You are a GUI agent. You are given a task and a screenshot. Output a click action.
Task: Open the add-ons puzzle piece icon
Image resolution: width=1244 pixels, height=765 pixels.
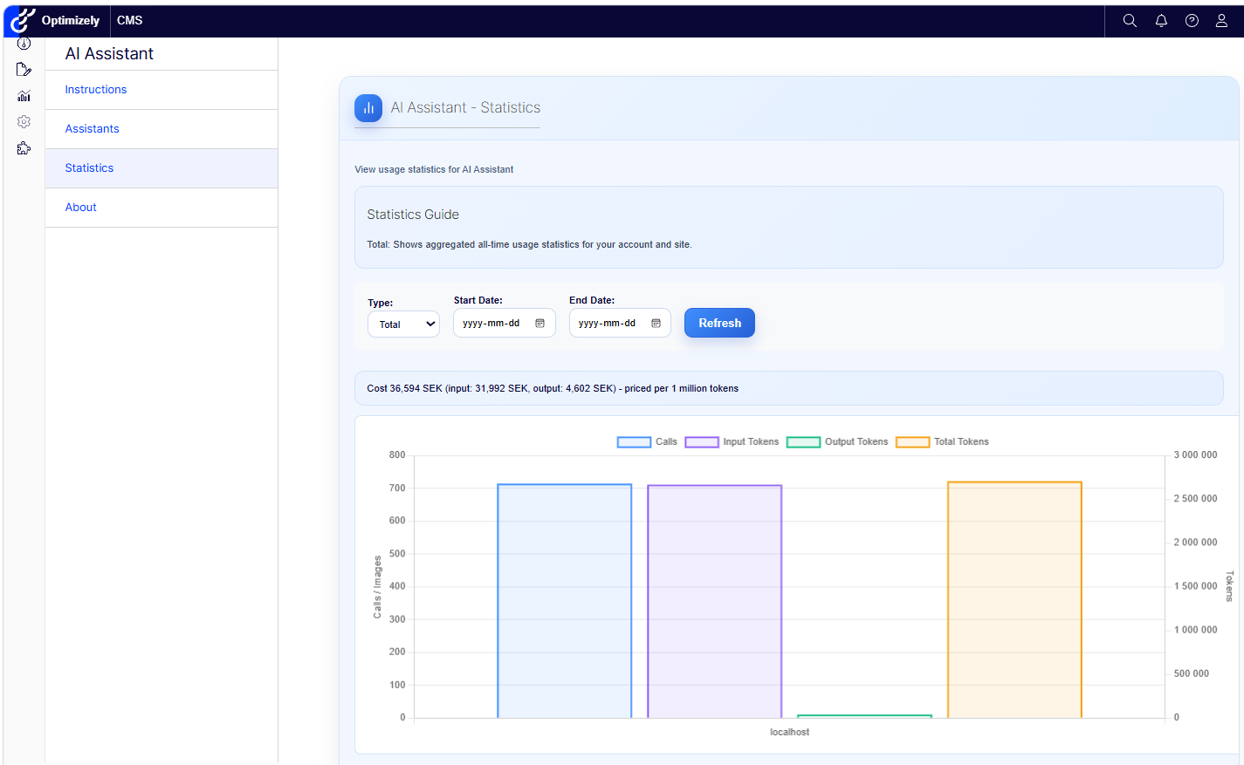click(x=24, y=148)
